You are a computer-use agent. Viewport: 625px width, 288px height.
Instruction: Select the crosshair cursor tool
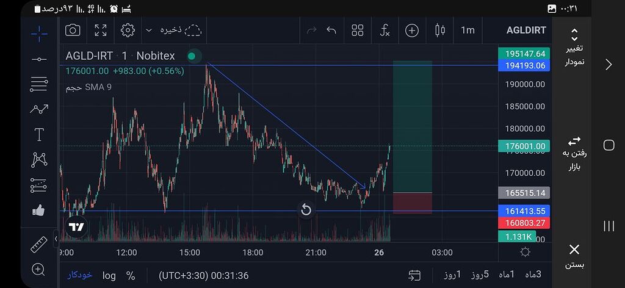click(x=39, y=34)
